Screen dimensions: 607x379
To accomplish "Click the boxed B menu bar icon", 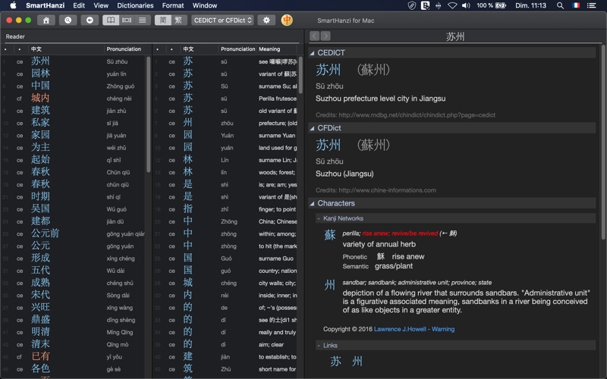I will [x=425, y=5].
